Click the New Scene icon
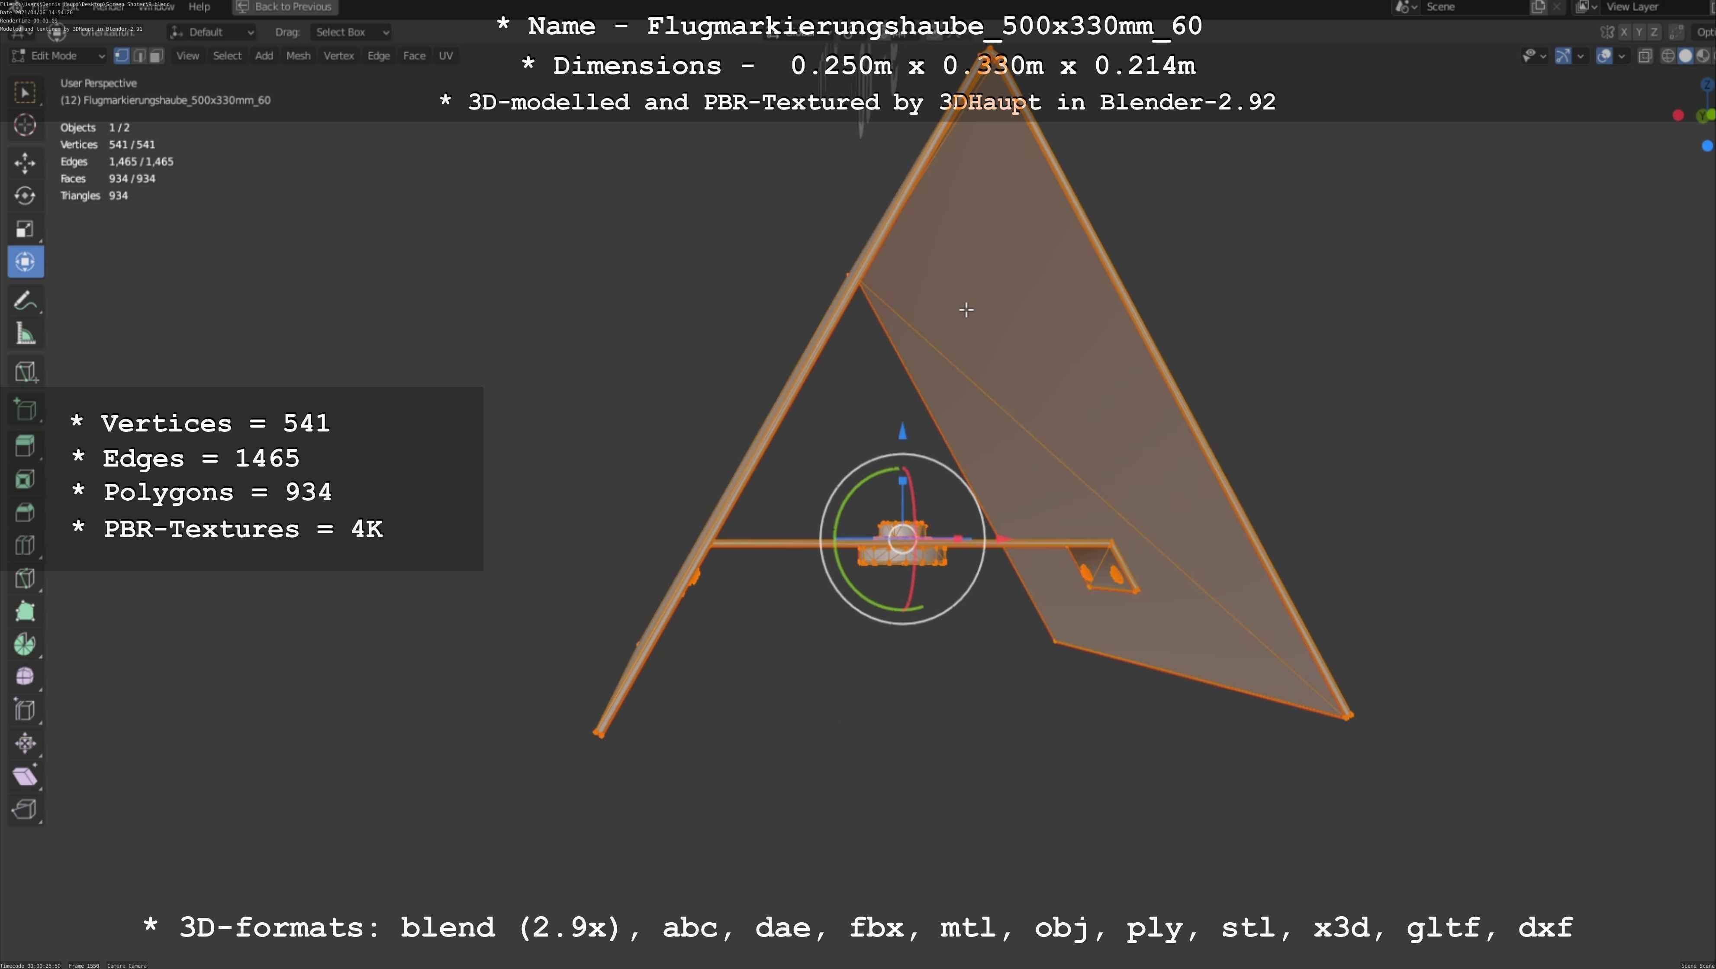The height and width of the screenshot is (969, 1716). click(x=1539, y=6)
